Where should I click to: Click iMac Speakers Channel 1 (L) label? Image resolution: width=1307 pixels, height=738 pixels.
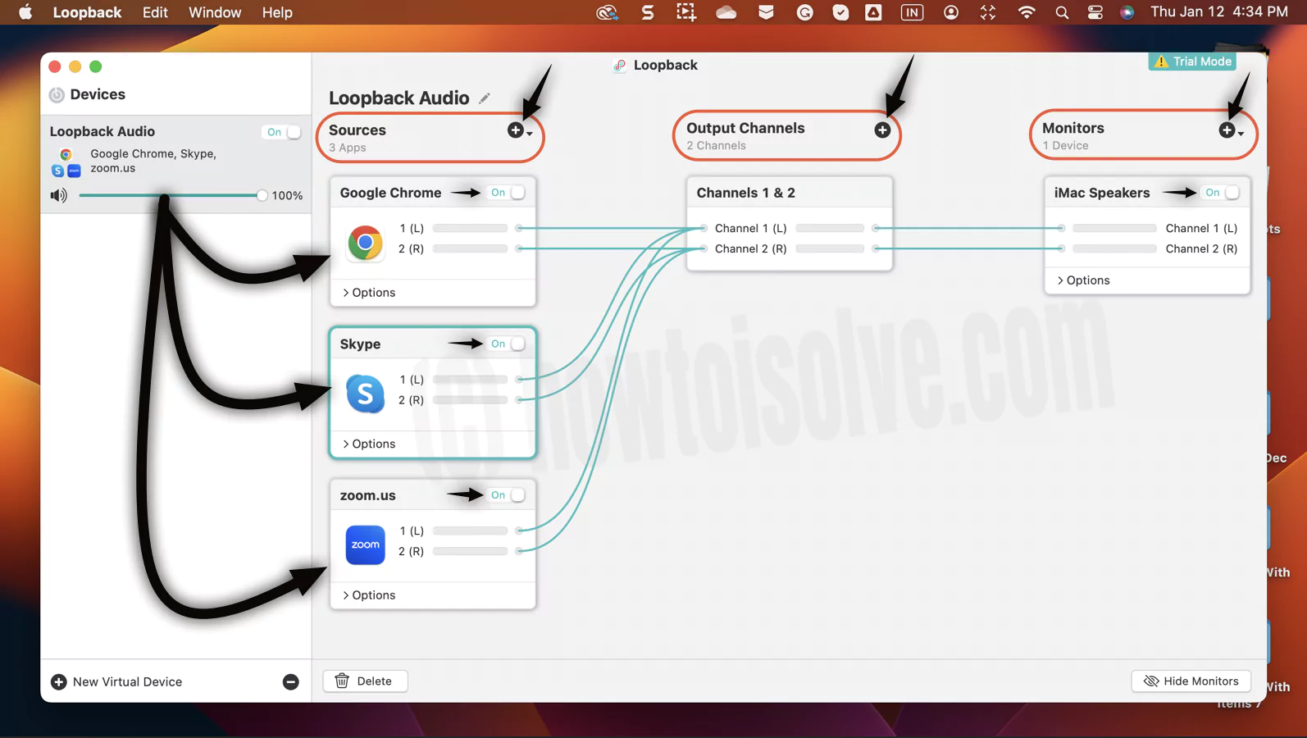click(1201, 228)
